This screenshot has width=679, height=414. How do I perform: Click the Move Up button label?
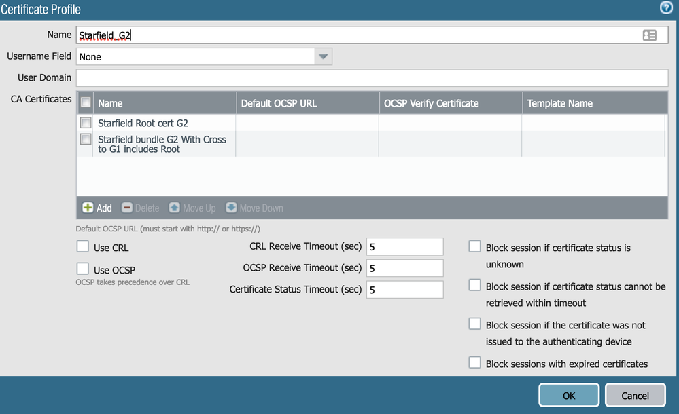(199, 208)
